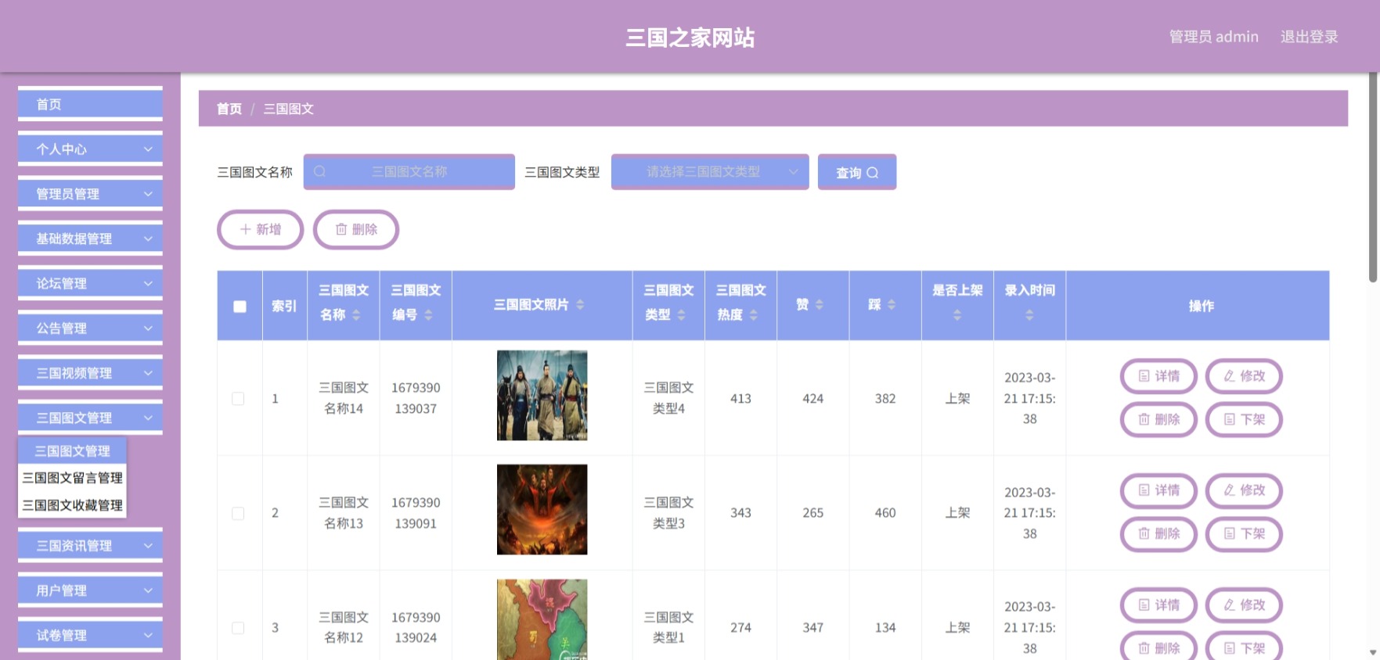The image size is (1380, 660).
Task: Expand 个人中心 sidebar menu
Action: pyautogui.click(x=90, y=149)
